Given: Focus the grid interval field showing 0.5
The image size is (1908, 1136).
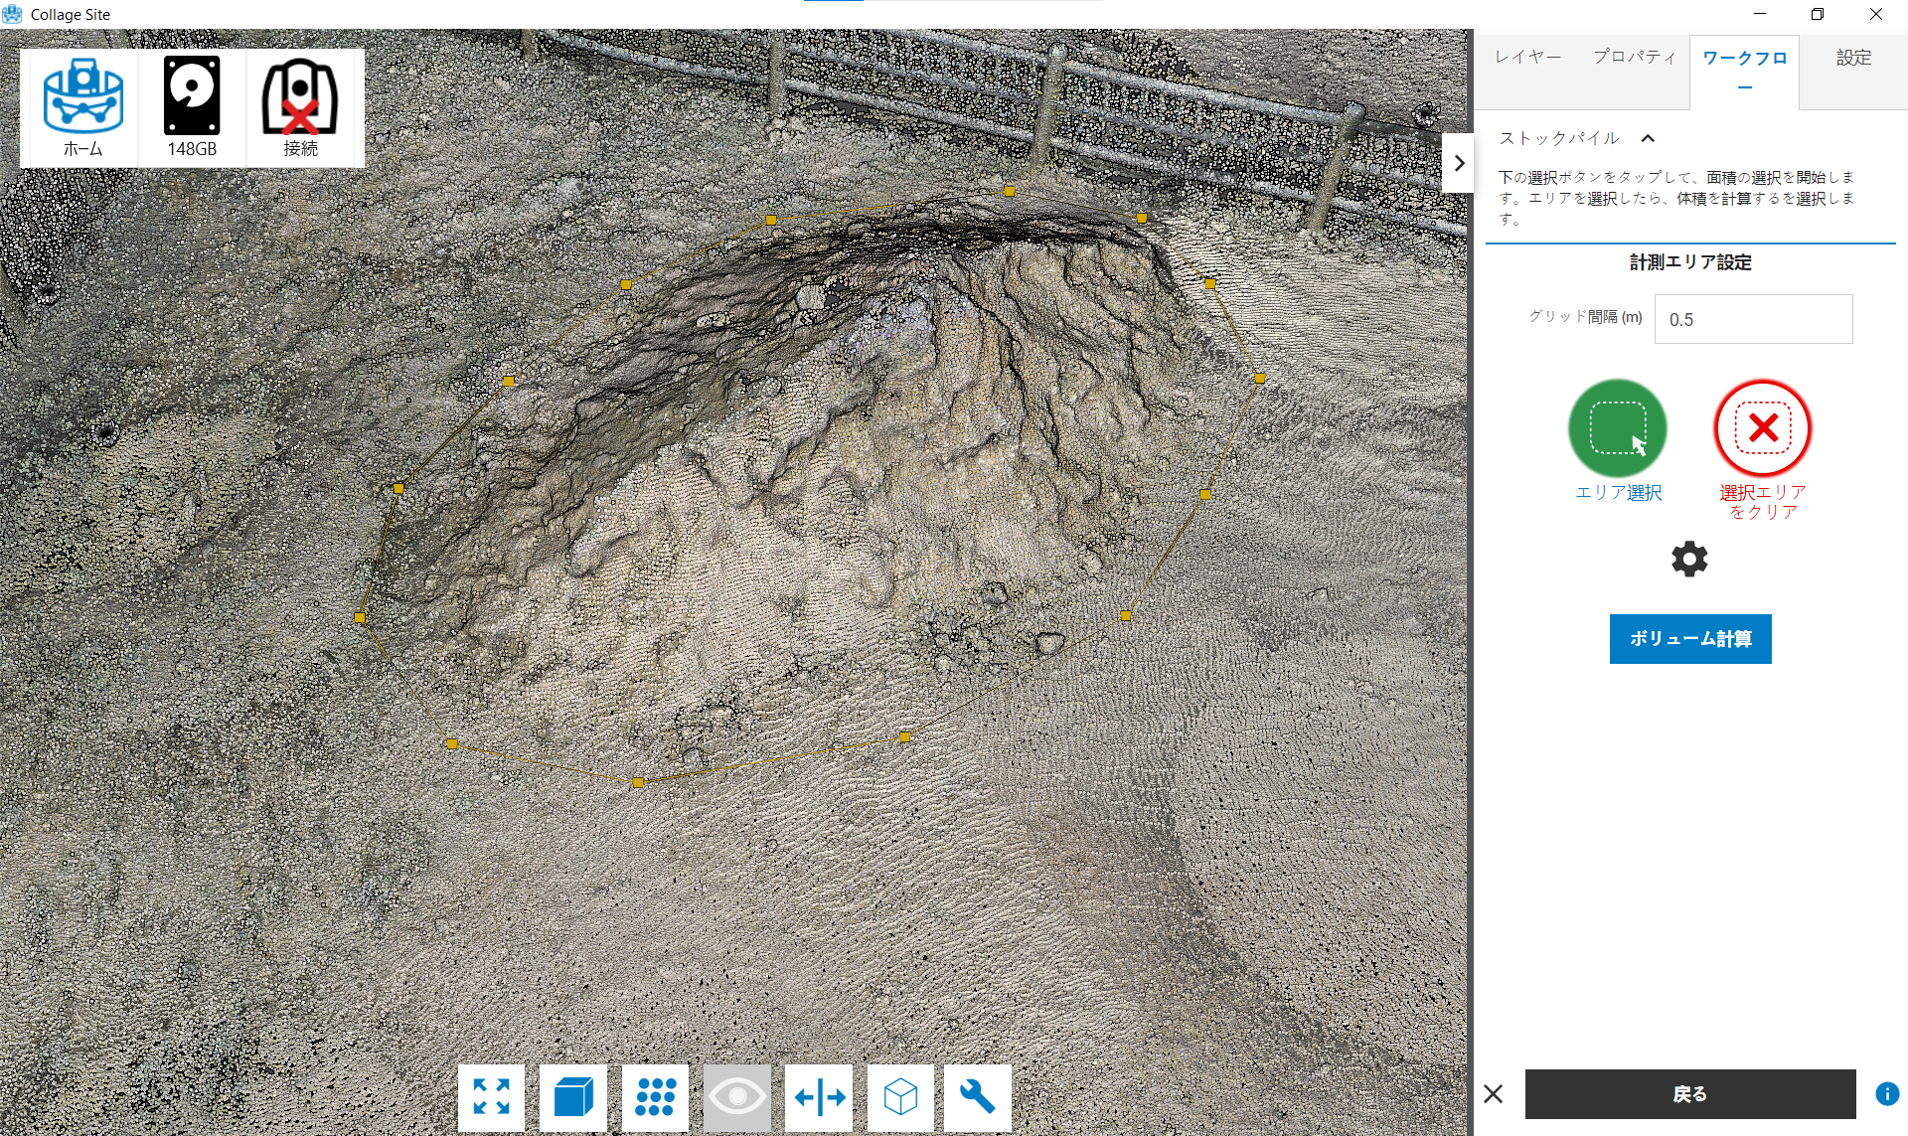Looking at the screenshot, I should (1753, 319).
